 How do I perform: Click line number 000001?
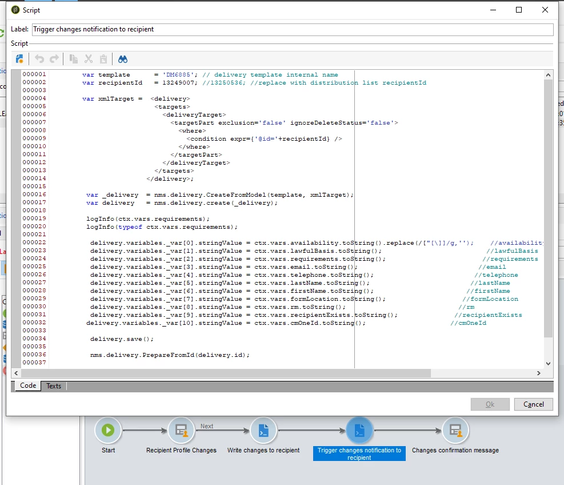point(34,74)
